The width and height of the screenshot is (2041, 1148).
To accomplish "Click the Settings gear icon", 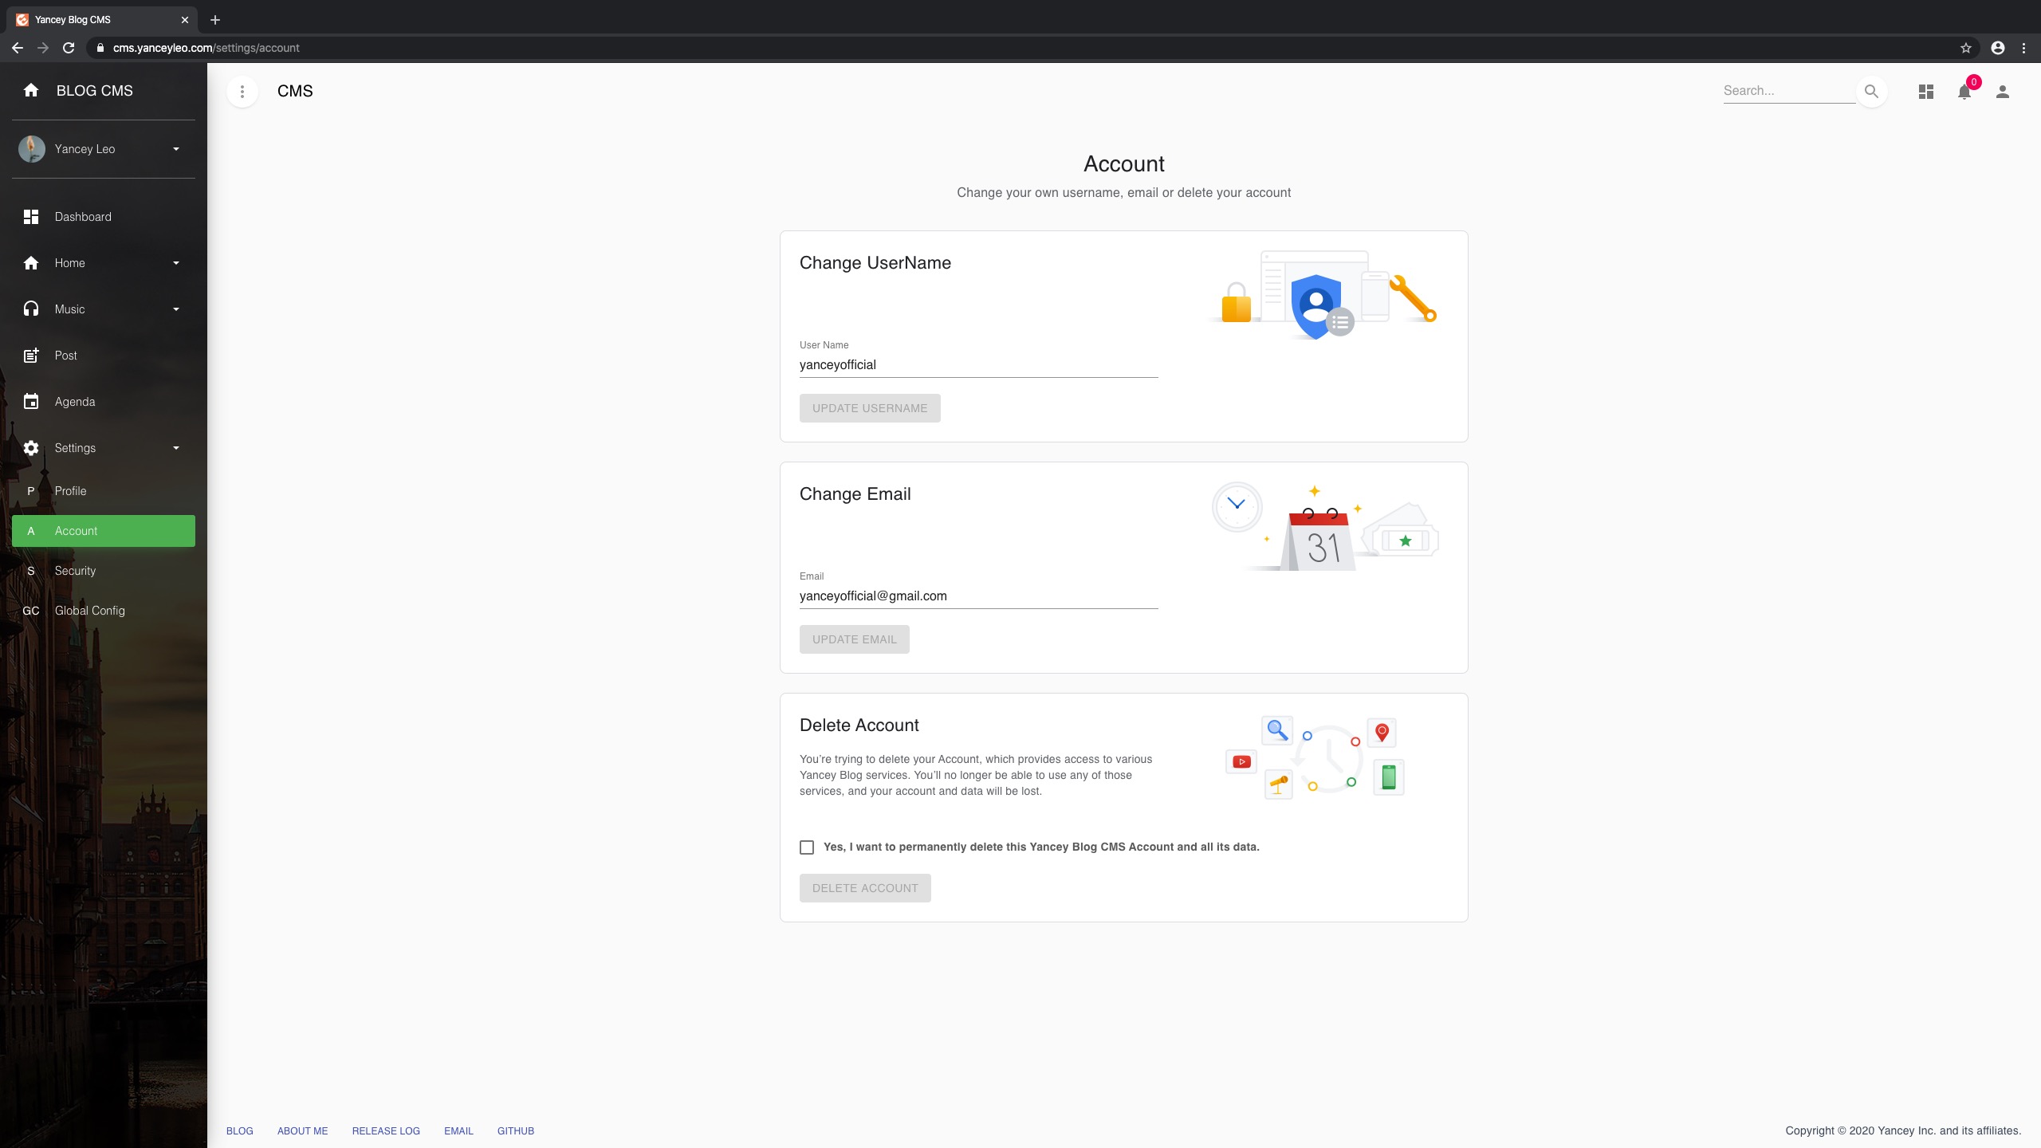I will (x=31, y=448).
